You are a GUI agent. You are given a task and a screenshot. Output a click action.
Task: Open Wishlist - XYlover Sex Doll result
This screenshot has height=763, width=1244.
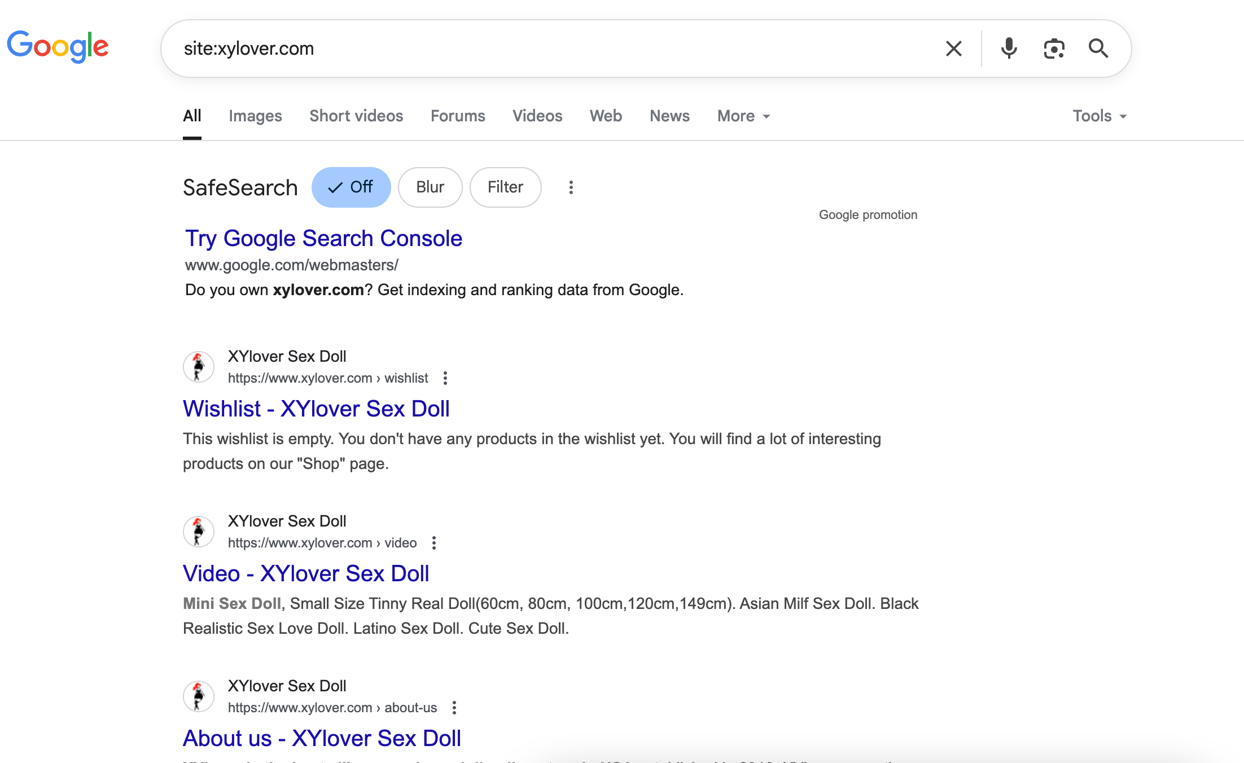click(316, 409)
